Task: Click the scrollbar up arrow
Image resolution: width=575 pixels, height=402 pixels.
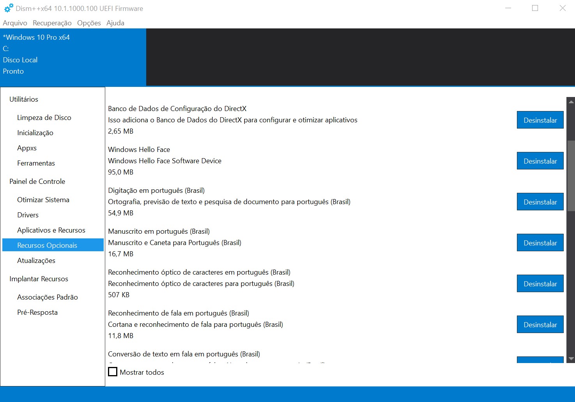Action: 571,102
